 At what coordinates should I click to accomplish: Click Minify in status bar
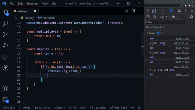(x=25, y=108)
